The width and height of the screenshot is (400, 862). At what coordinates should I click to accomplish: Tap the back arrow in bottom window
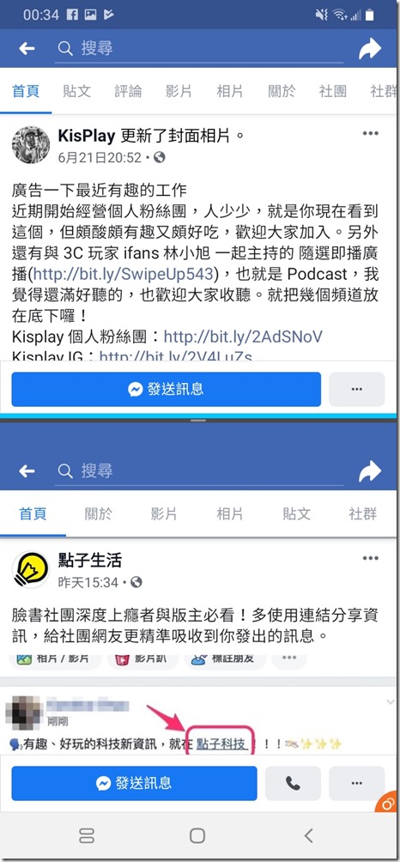click(x=27, y=471)
